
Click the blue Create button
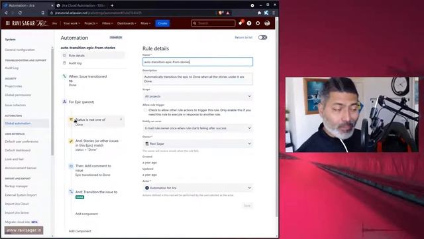point(162,23)
